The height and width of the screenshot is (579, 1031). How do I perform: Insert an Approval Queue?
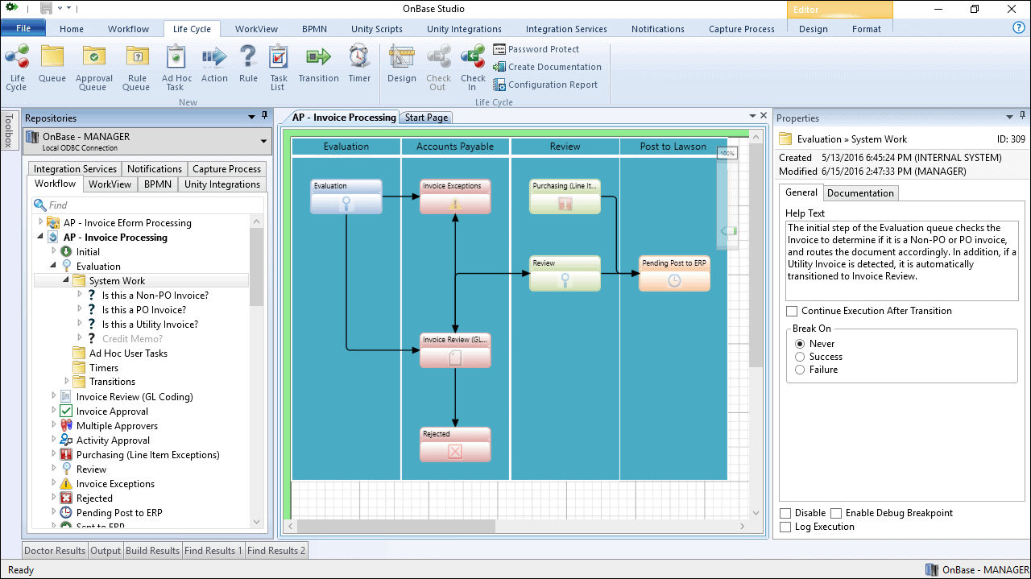tap(94, 68)
